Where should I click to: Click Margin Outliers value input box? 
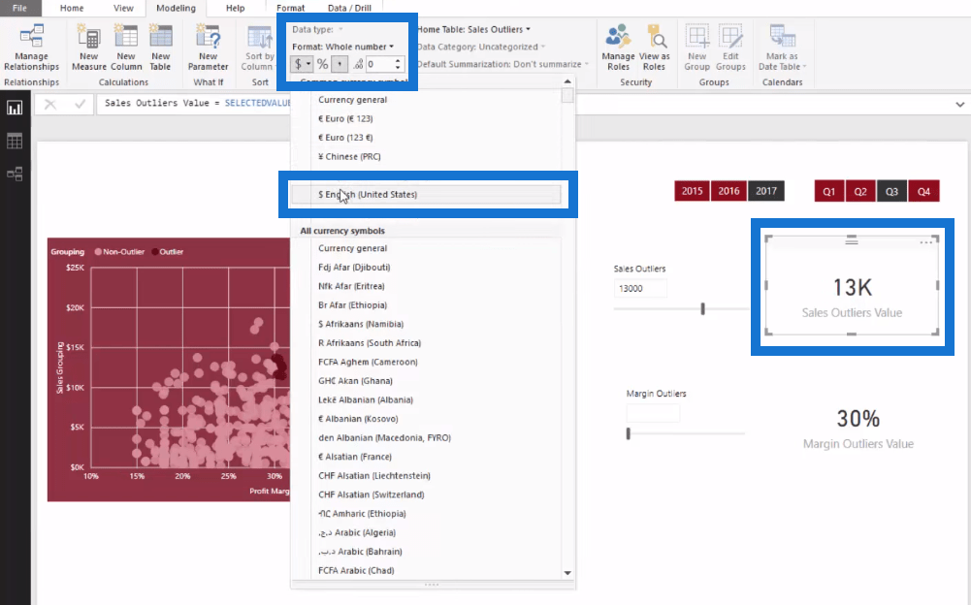tap(654, 413)
